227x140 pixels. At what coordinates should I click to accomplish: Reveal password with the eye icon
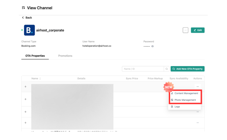point(153,46)
